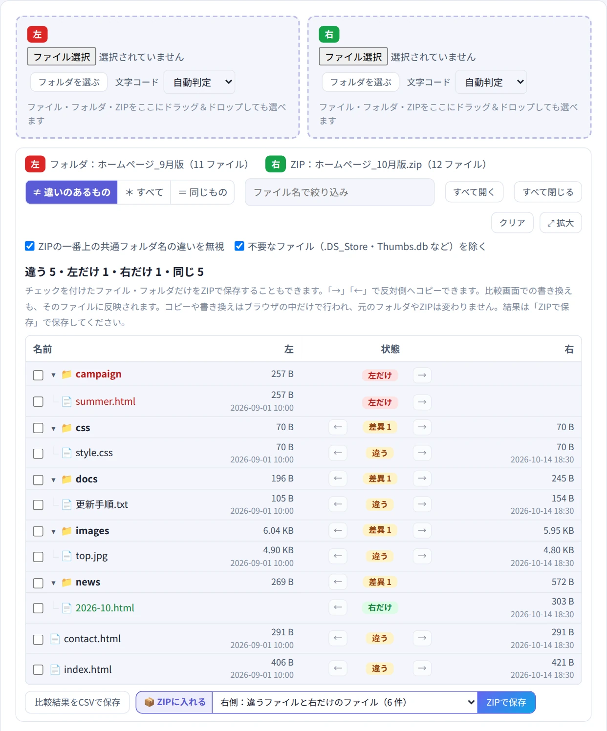Screen dimensions: 607x731
Task: Click right side ファイル選択 button
Action: coord(353,57)
